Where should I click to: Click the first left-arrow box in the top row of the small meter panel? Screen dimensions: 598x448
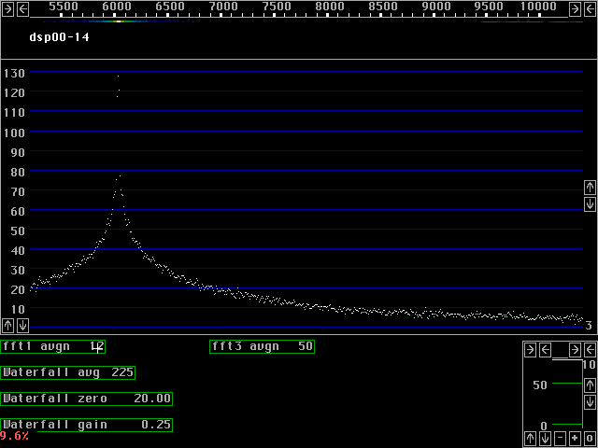tap(546, 349)
